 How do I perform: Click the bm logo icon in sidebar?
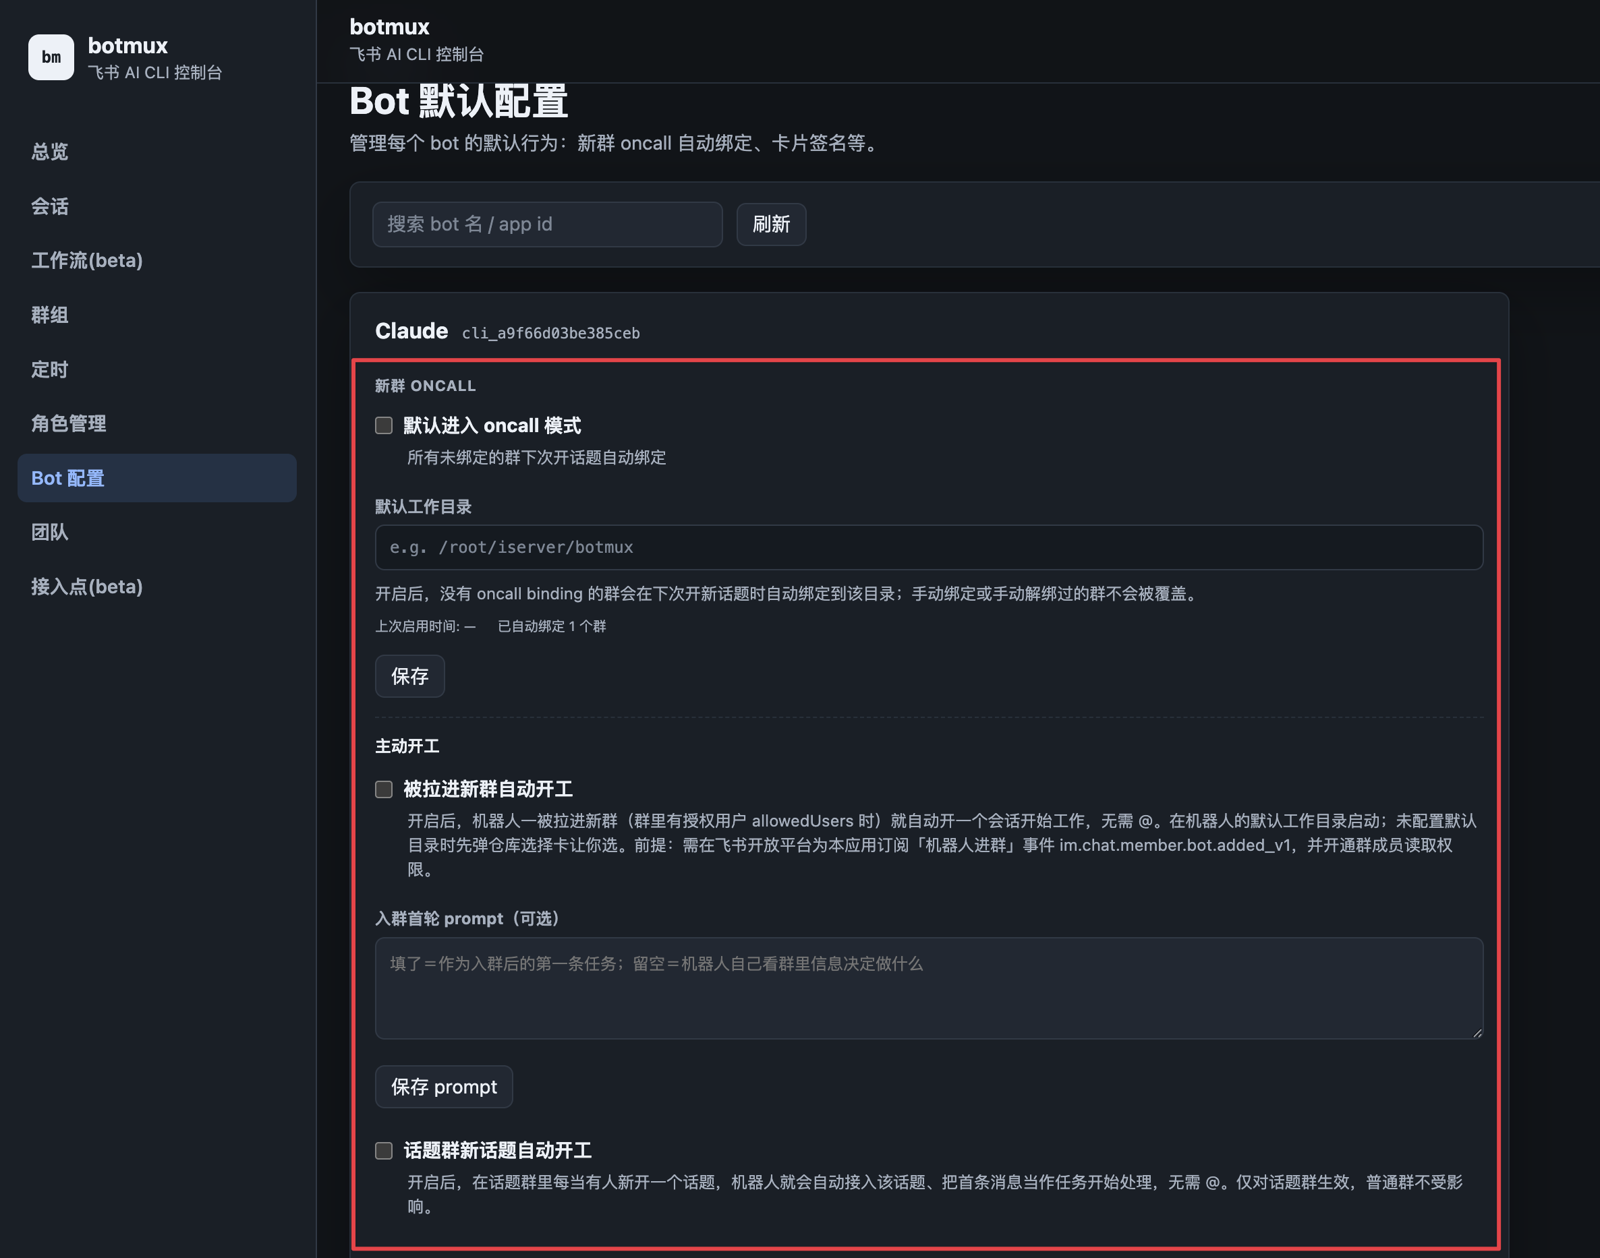tap(51, 57)
